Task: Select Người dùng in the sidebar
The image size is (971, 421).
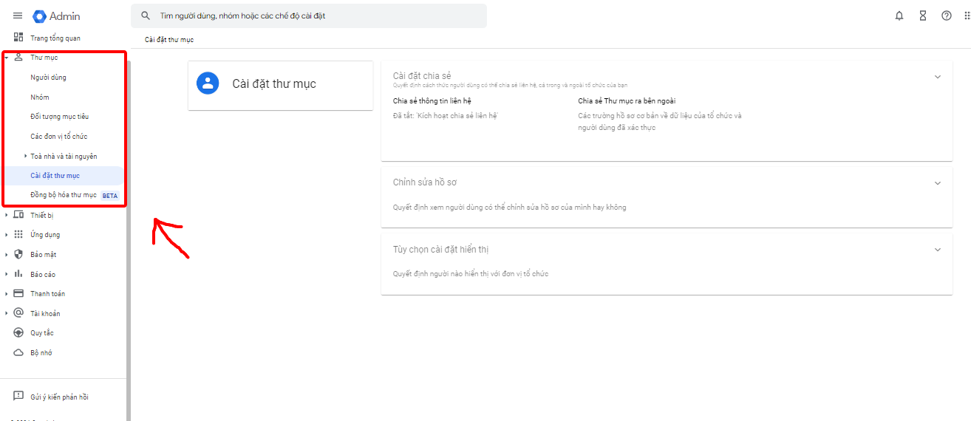Action: (x=48, y=78)
